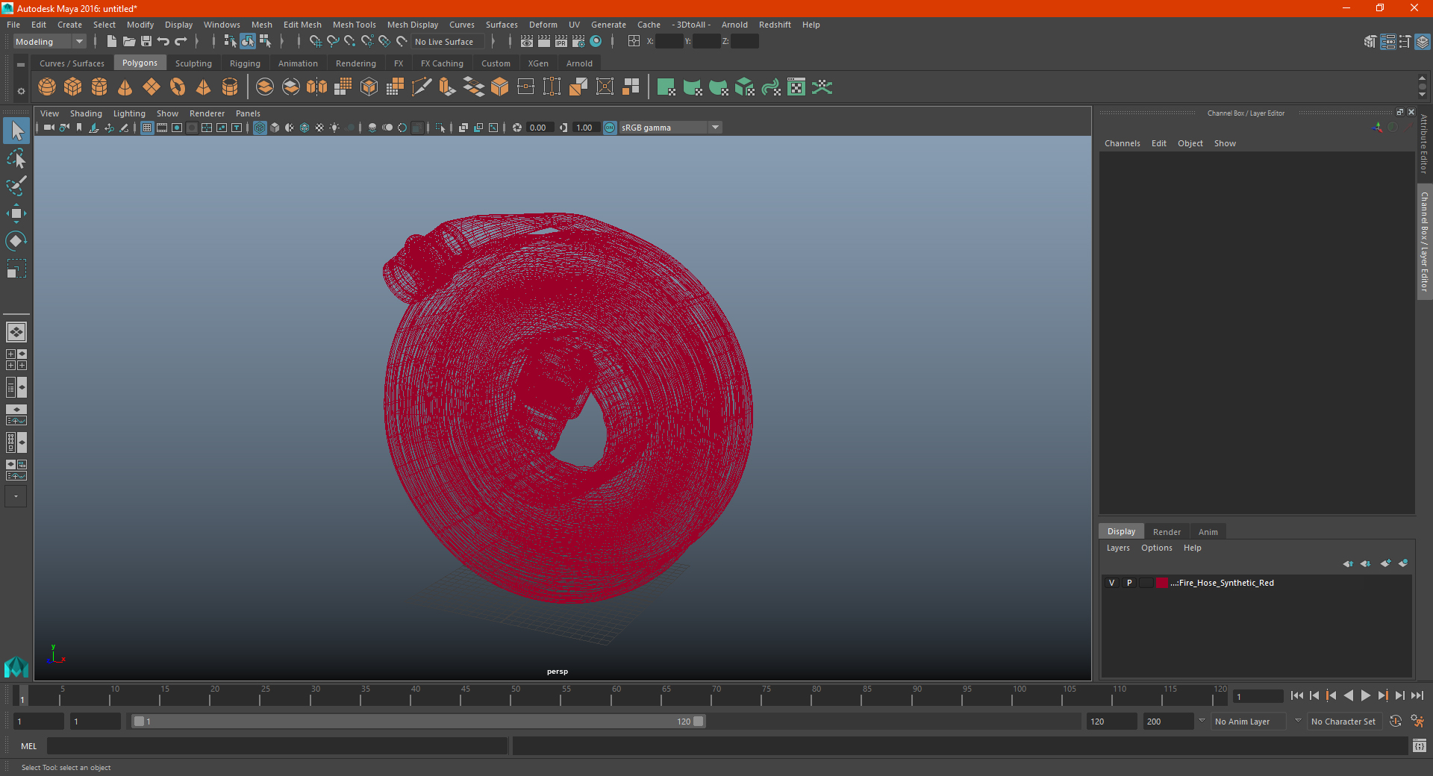This screenshot has width=1433, height=776.
Task: Create a polygon plane from the shelf
Action: click(x=152, y=87)
